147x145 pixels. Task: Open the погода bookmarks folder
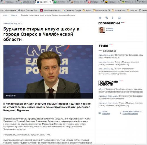click(x=87, y=10)
